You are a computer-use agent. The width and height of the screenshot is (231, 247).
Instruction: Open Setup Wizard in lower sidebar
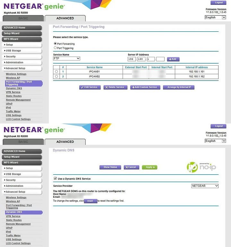point(22,157)
